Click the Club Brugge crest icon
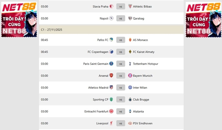The image size is (222, 130). pyautogui.click(x=130, y=100)
